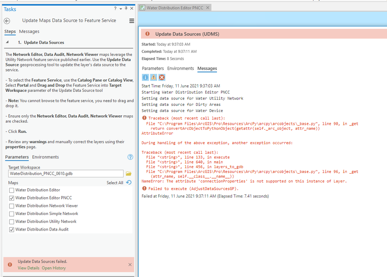Click "Setting data source for Dirty Areas" line
This screenshot has height=277, width=387.
(x=181, y=105)
